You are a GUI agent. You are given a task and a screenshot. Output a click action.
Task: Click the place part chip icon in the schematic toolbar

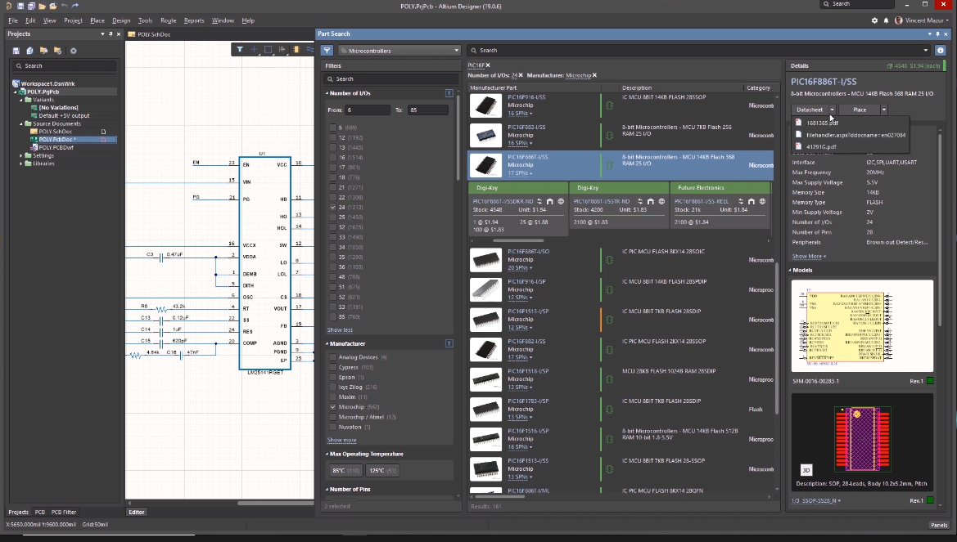tap(296, 49)
